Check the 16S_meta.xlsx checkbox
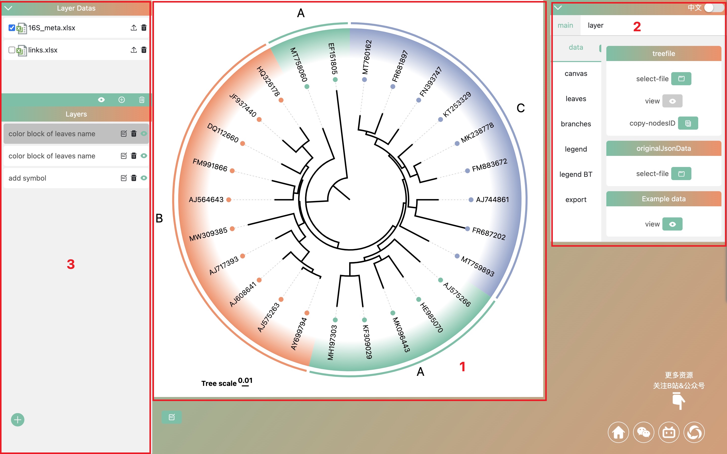The image size is (727, 454). coord(12,28)
